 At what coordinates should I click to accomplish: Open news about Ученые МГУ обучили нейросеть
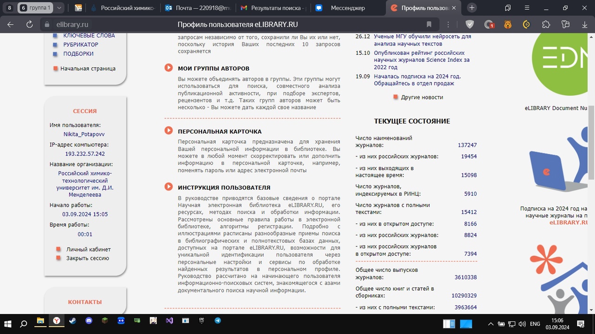click(423, 40)
